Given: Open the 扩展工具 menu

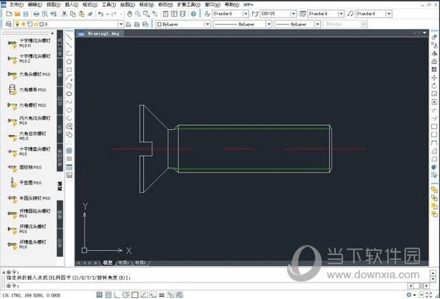Looking at the screenshot, I should 189,4.
